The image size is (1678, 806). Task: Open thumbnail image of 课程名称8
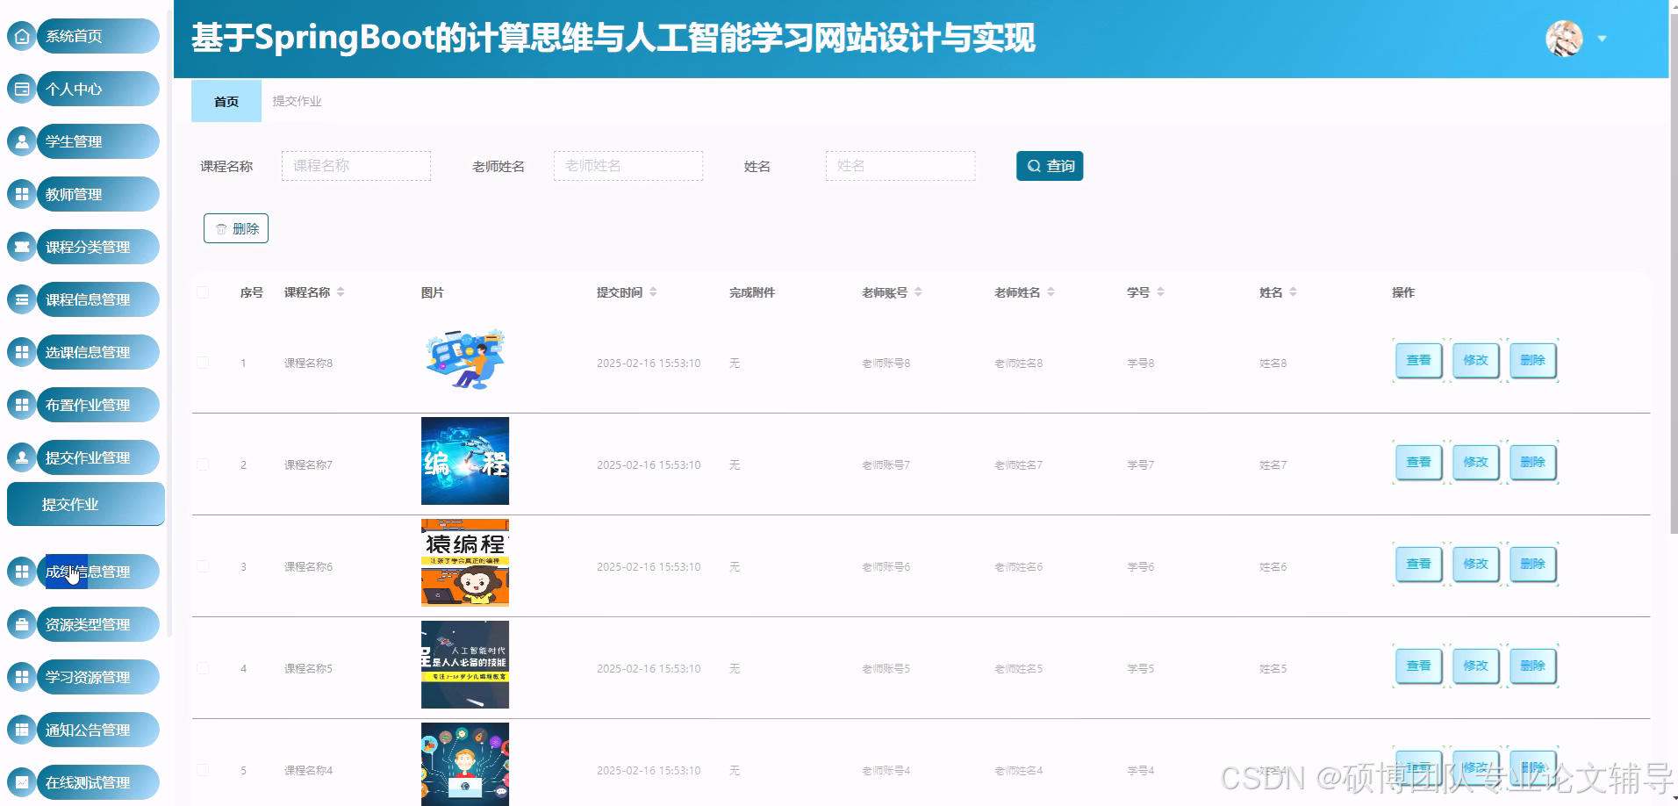465,360
